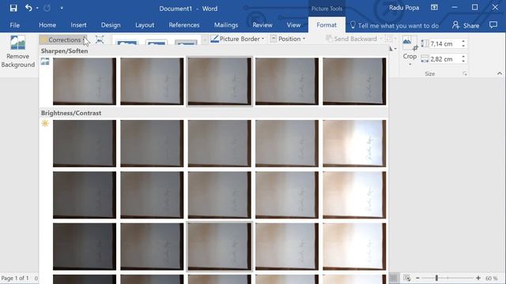This screenshot has width=506, height=284.
Task: Click the zoom in plus button
Action: tap(478, 278)
